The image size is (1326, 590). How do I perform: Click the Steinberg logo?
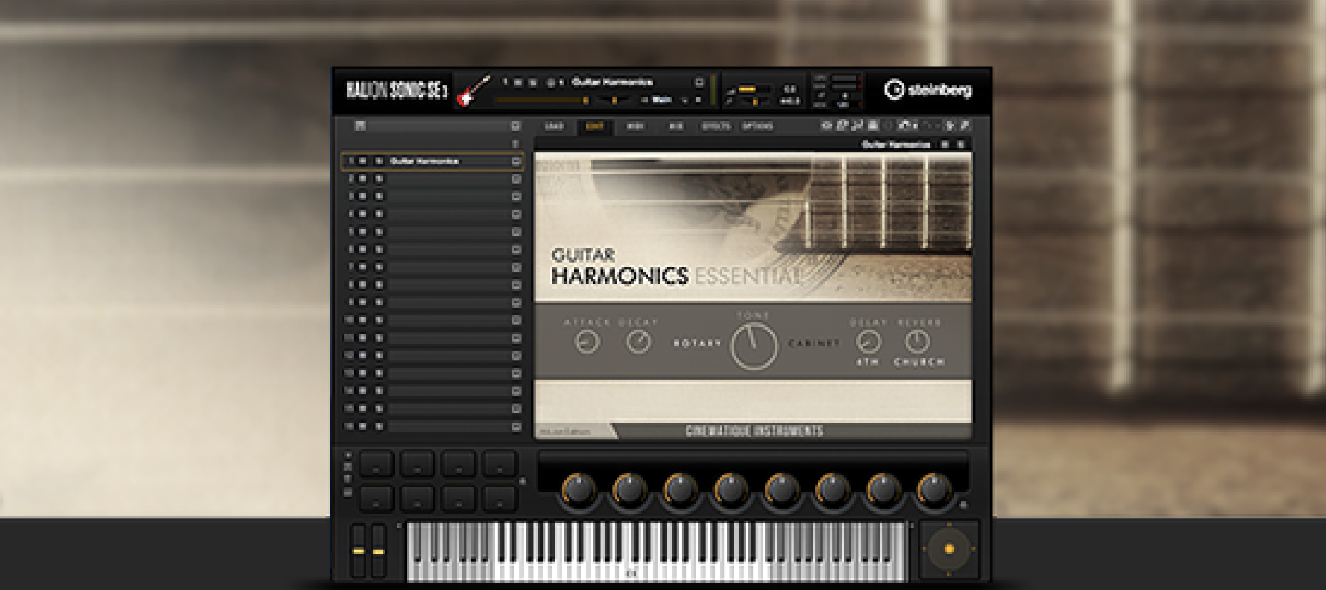(x=928, y=90)
